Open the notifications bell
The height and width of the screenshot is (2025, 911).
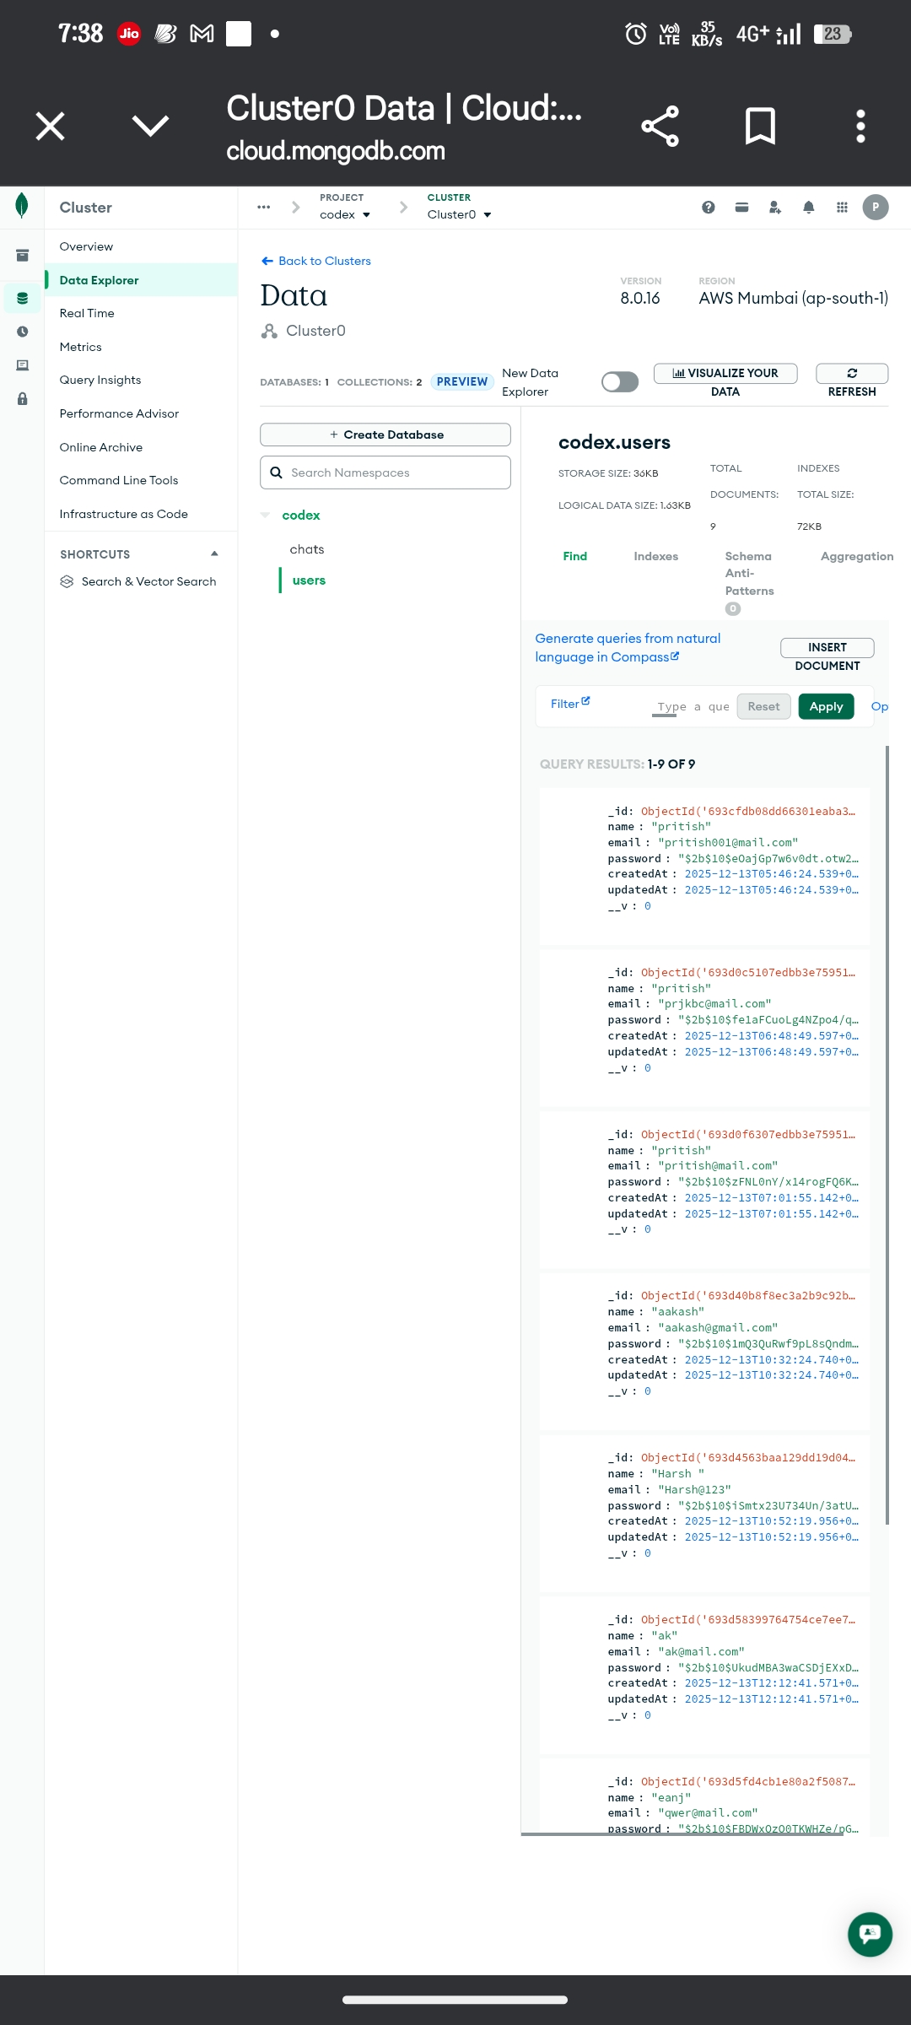click(808, 208)
